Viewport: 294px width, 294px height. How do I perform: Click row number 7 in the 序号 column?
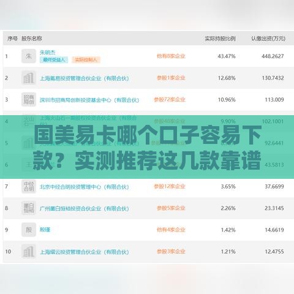click(6, 187)
